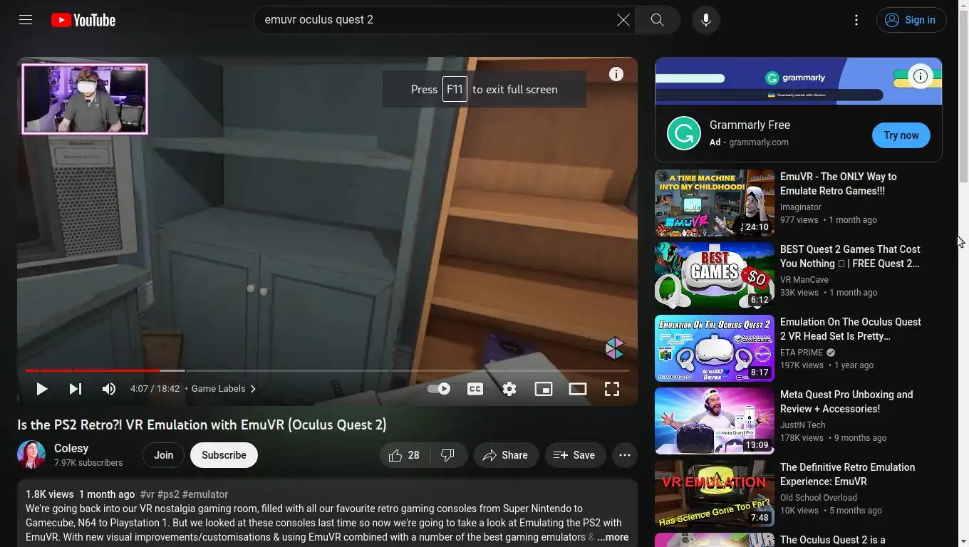
Task: Switch to theater mode
Action: click(578, 389)
